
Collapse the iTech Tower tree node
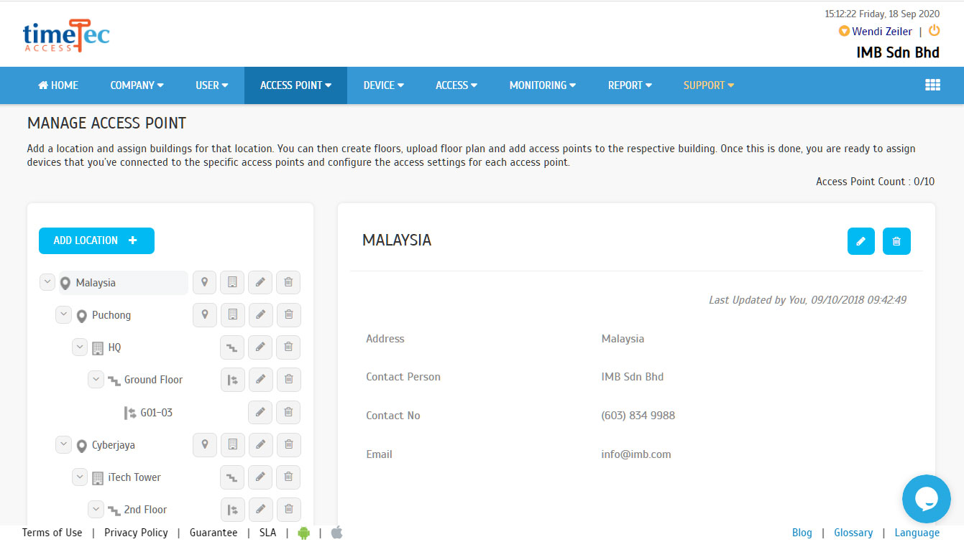[x=80, y=477]
